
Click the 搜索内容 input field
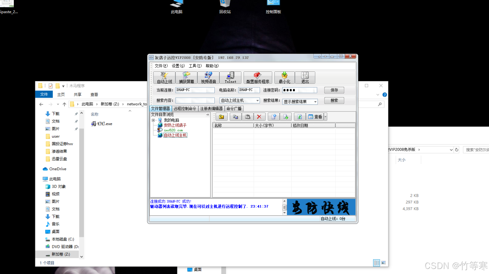(x=195, y=100)
